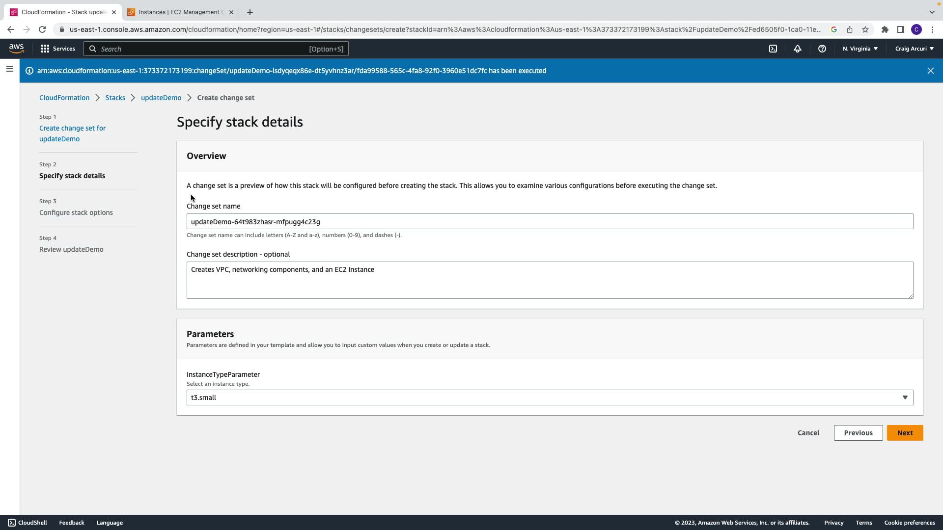Click the Change set name input field

550,222
